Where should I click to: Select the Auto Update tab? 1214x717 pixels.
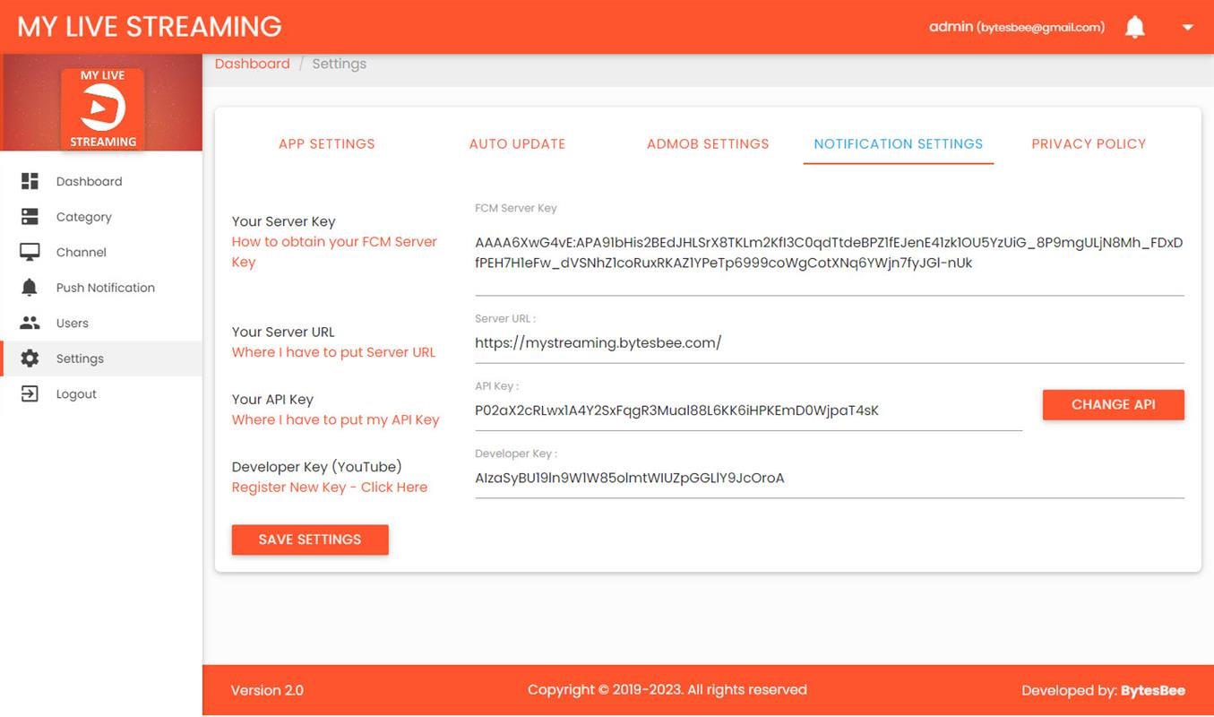coord(517,143)
